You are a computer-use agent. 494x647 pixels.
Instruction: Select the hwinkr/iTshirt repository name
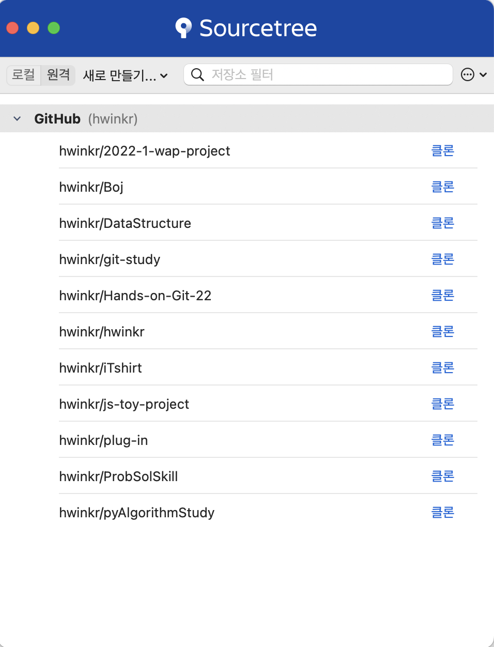pyautogui.click(x=100, y=368)
